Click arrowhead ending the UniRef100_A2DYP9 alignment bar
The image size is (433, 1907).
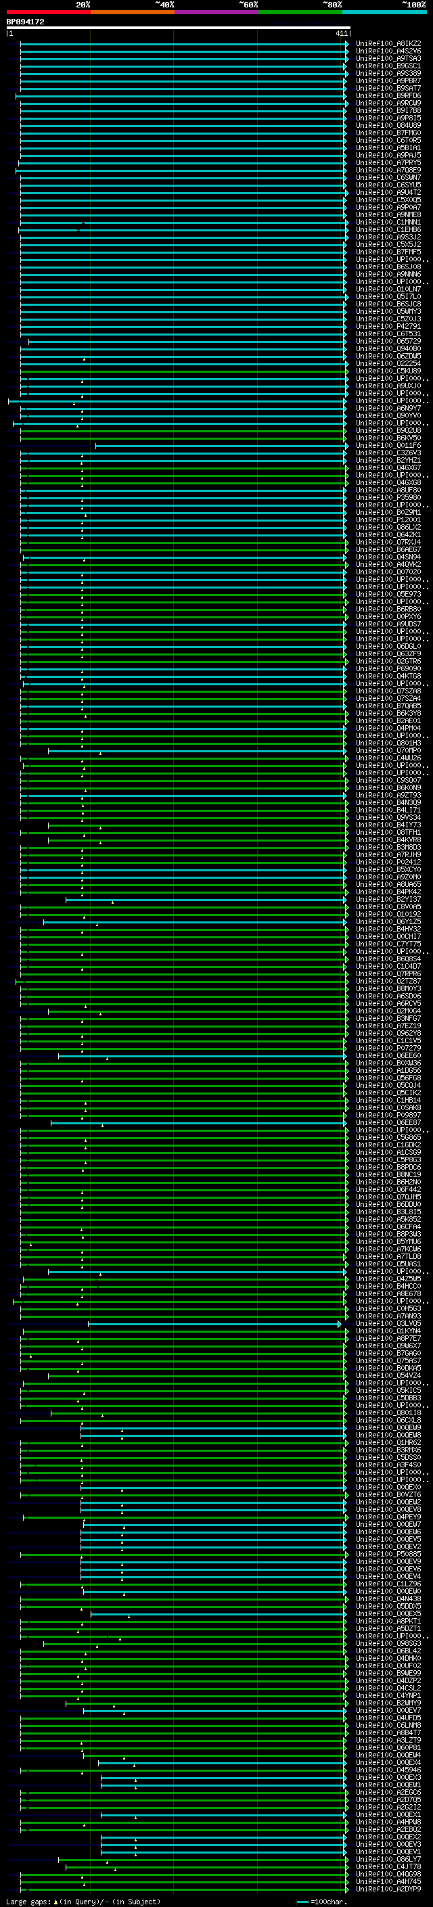[x=347, y=1889]
